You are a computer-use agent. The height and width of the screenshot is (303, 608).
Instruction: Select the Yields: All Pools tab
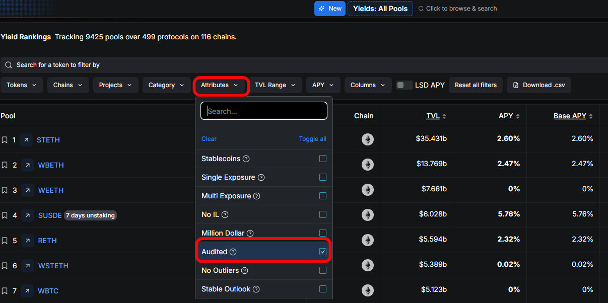[x=380, y=9]
